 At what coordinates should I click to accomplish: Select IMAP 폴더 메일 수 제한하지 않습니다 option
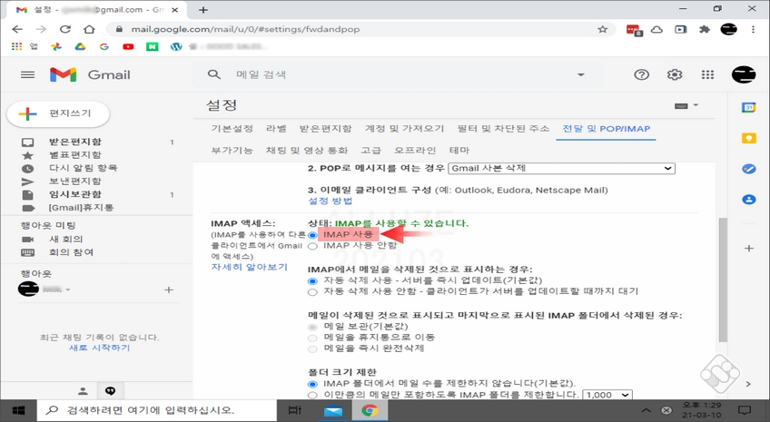(312, 384)
